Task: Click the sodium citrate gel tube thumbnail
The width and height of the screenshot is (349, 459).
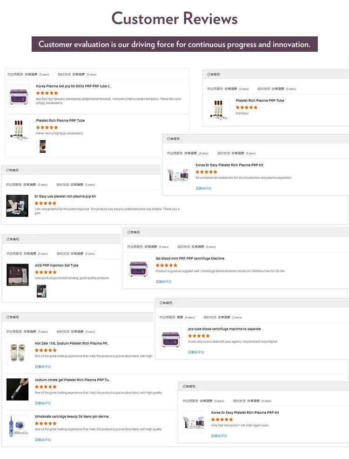Action: (x=18, y=389)
